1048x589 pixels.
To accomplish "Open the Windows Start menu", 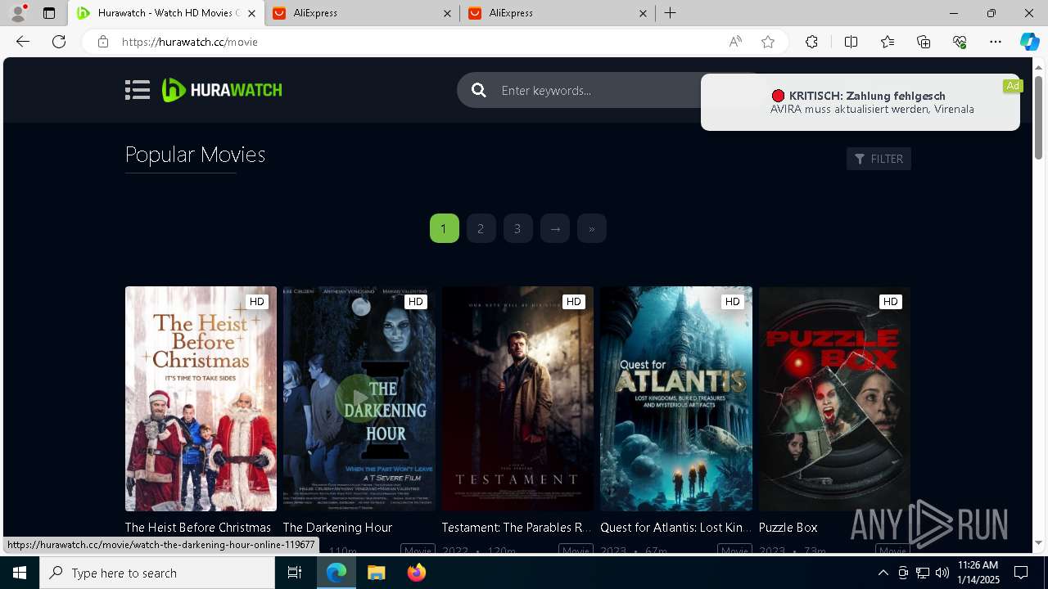I will pos(20,573).
